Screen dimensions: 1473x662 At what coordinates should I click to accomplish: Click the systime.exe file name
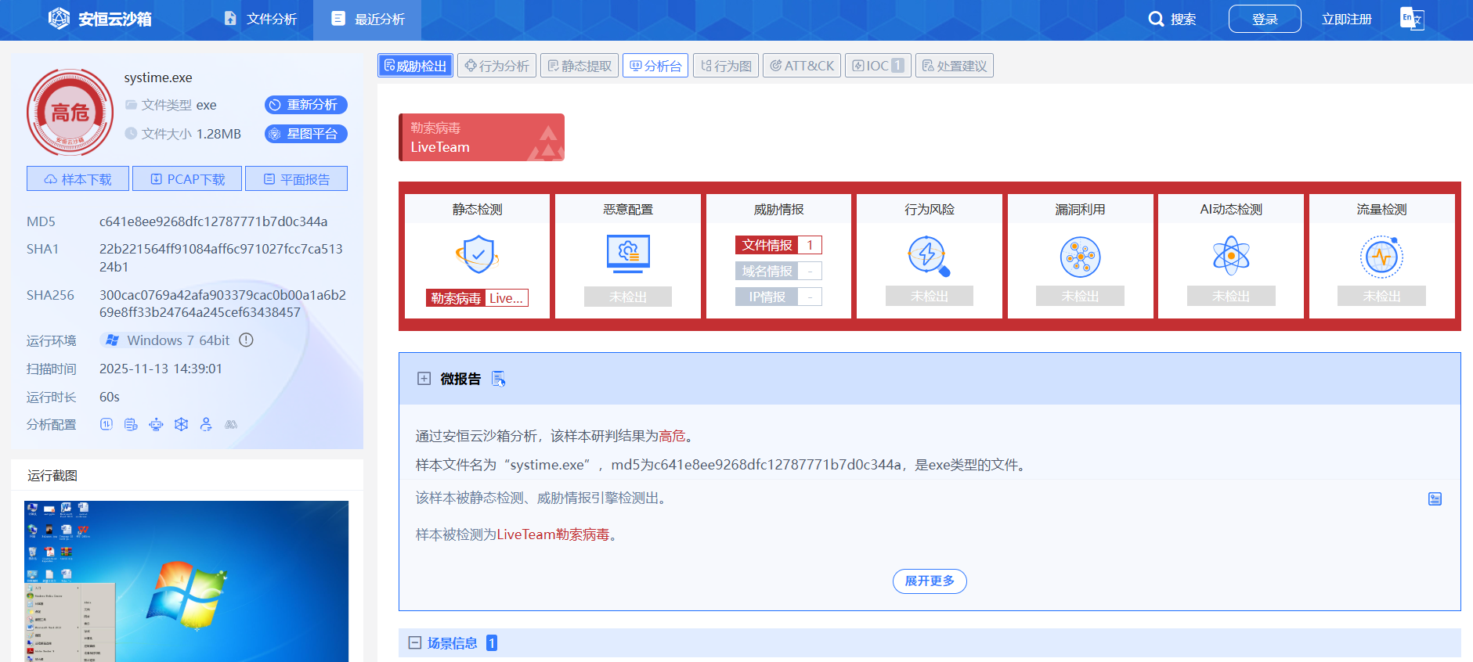[x=158, y=77]
